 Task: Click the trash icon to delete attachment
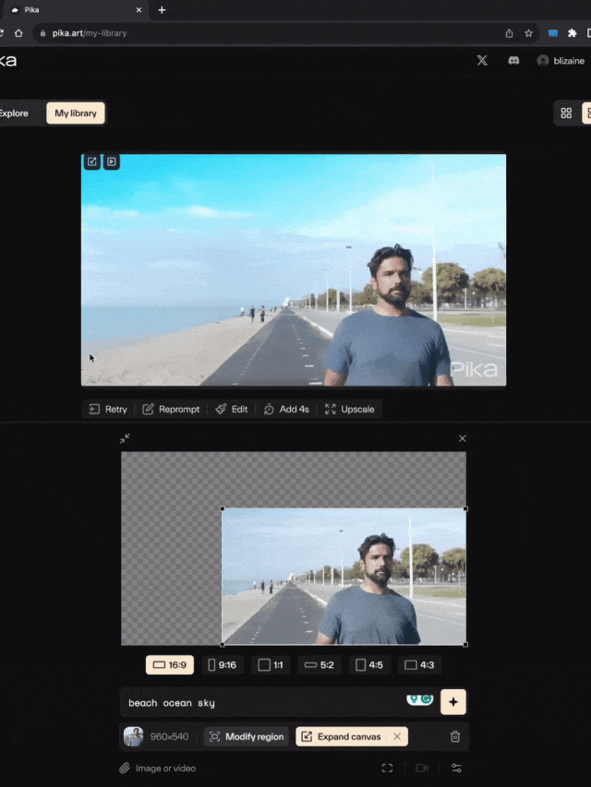(x=454, y=736)
